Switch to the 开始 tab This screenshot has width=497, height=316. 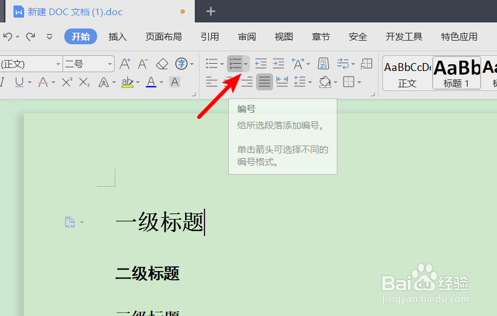click(x=81, y=37)
